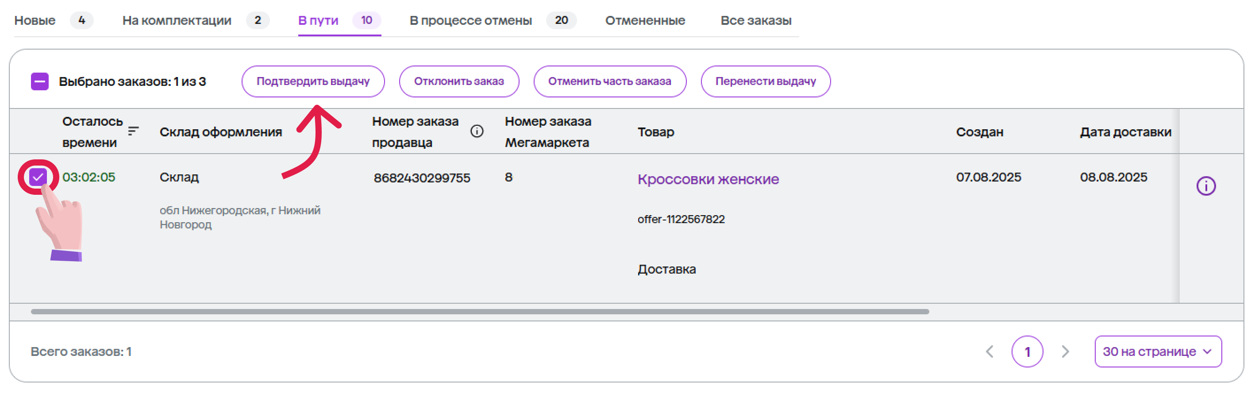
Task: Click the Отклонить заказ button
Action: [458, 81]
